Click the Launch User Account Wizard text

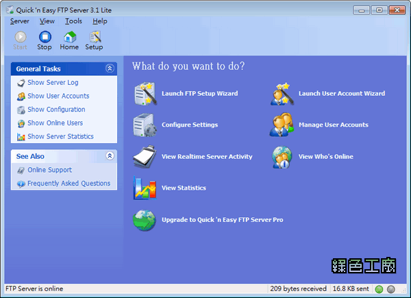342,94
